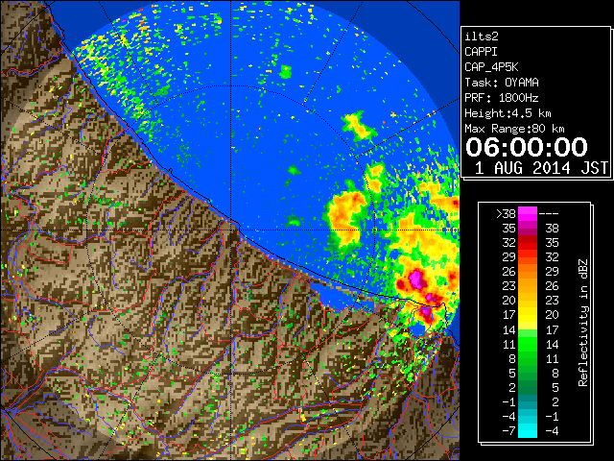The image size is (614, 461).
Task: Click the 'CAPPI' product label
Action: point(481,52)
